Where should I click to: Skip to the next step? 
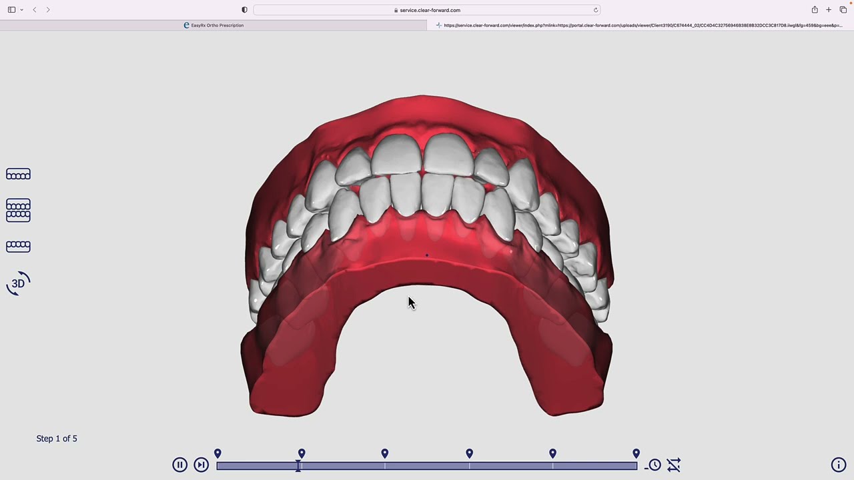coord(201,465)
